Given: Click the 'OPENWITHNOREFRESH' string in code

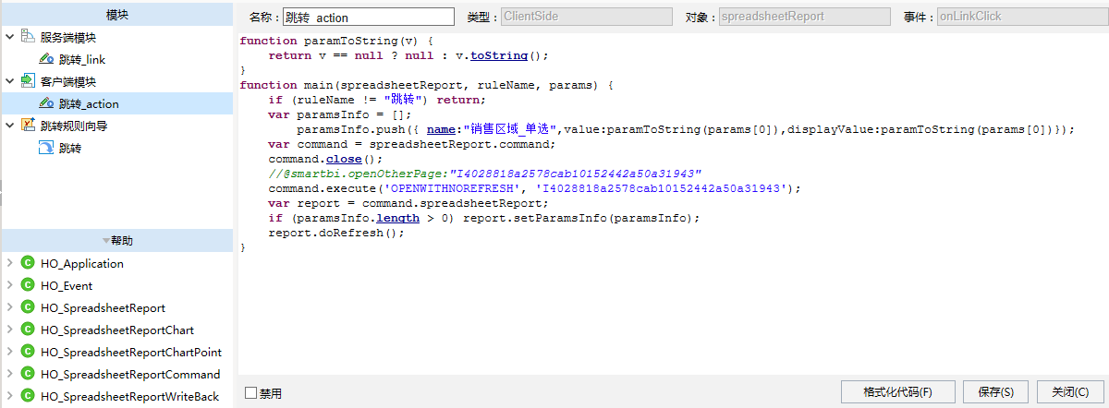Looking at the screenshot, I should pyautogui.click(x=456, y=188).
